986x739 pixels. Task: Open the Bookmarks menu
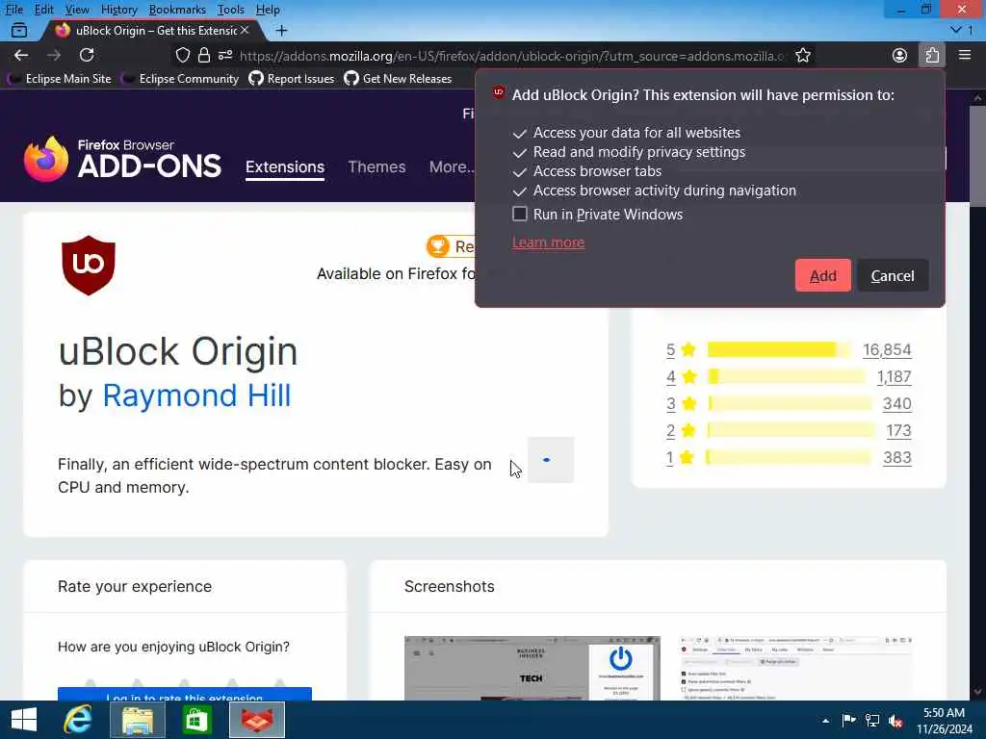tap(177, 10)
